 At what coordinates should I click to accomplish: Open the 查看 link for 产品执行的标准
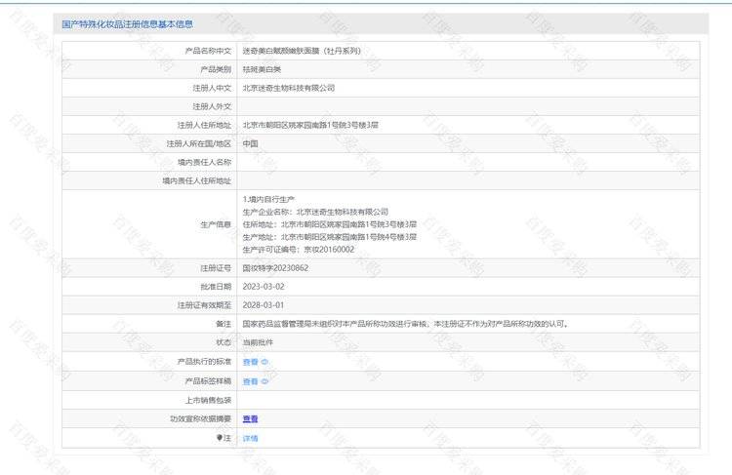pos(250,362)
